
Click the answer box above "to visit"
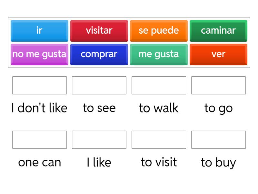(159, 140)
